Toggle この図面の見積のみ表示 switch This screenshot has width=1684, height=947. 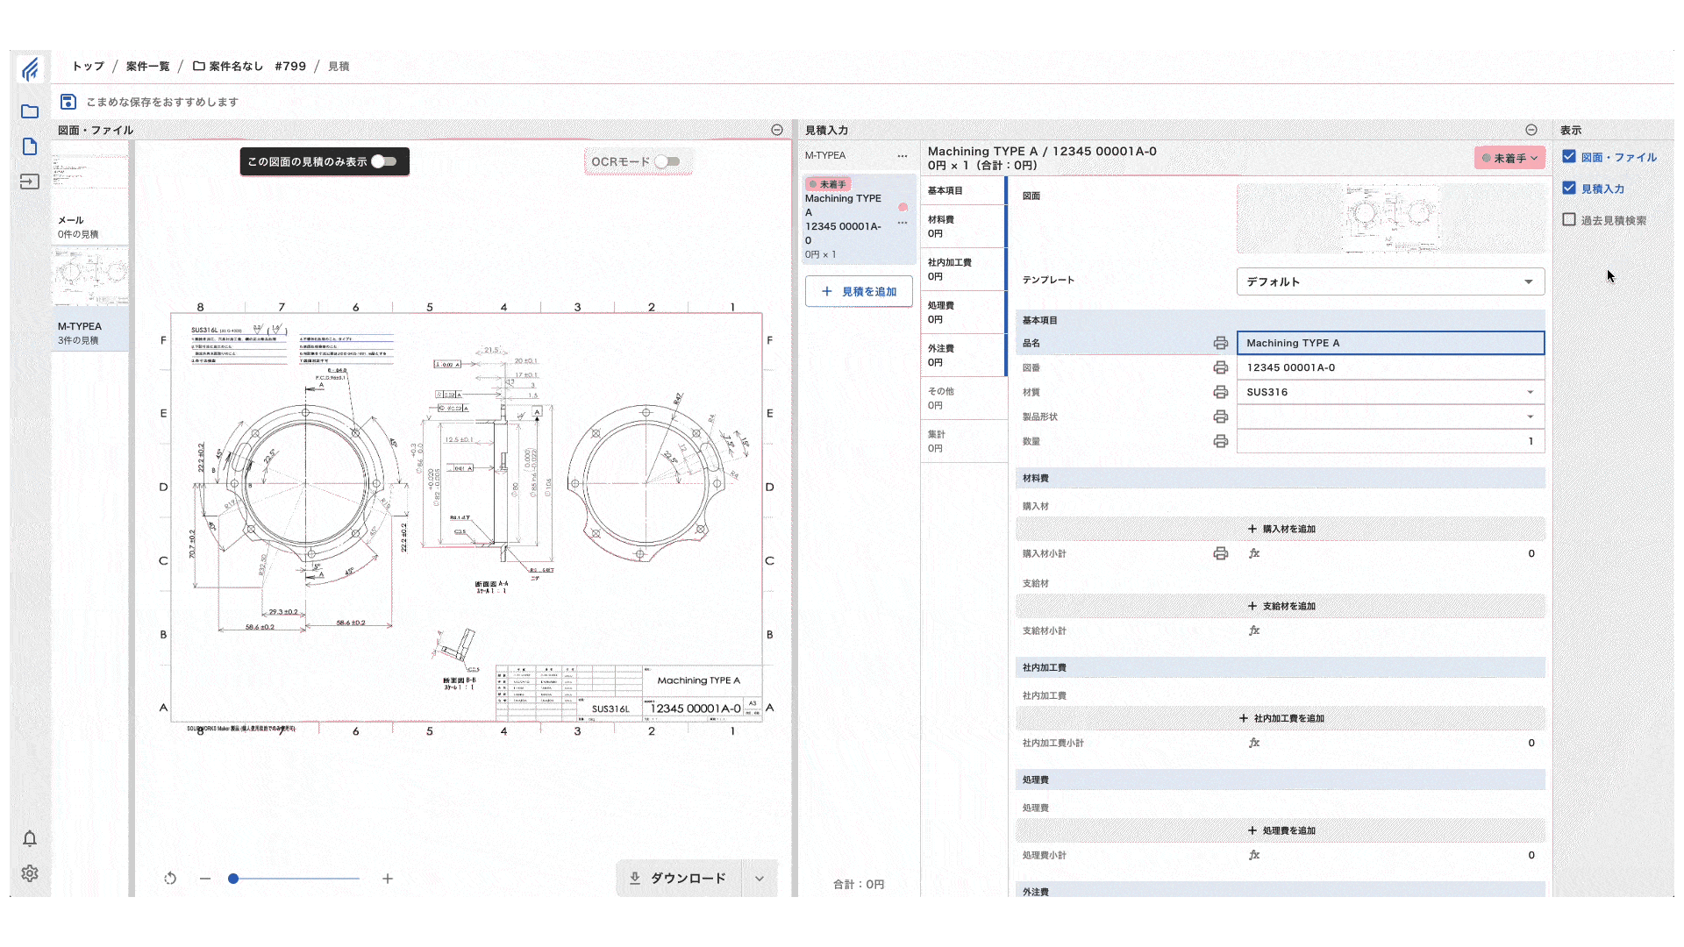(x=384, y=161)
